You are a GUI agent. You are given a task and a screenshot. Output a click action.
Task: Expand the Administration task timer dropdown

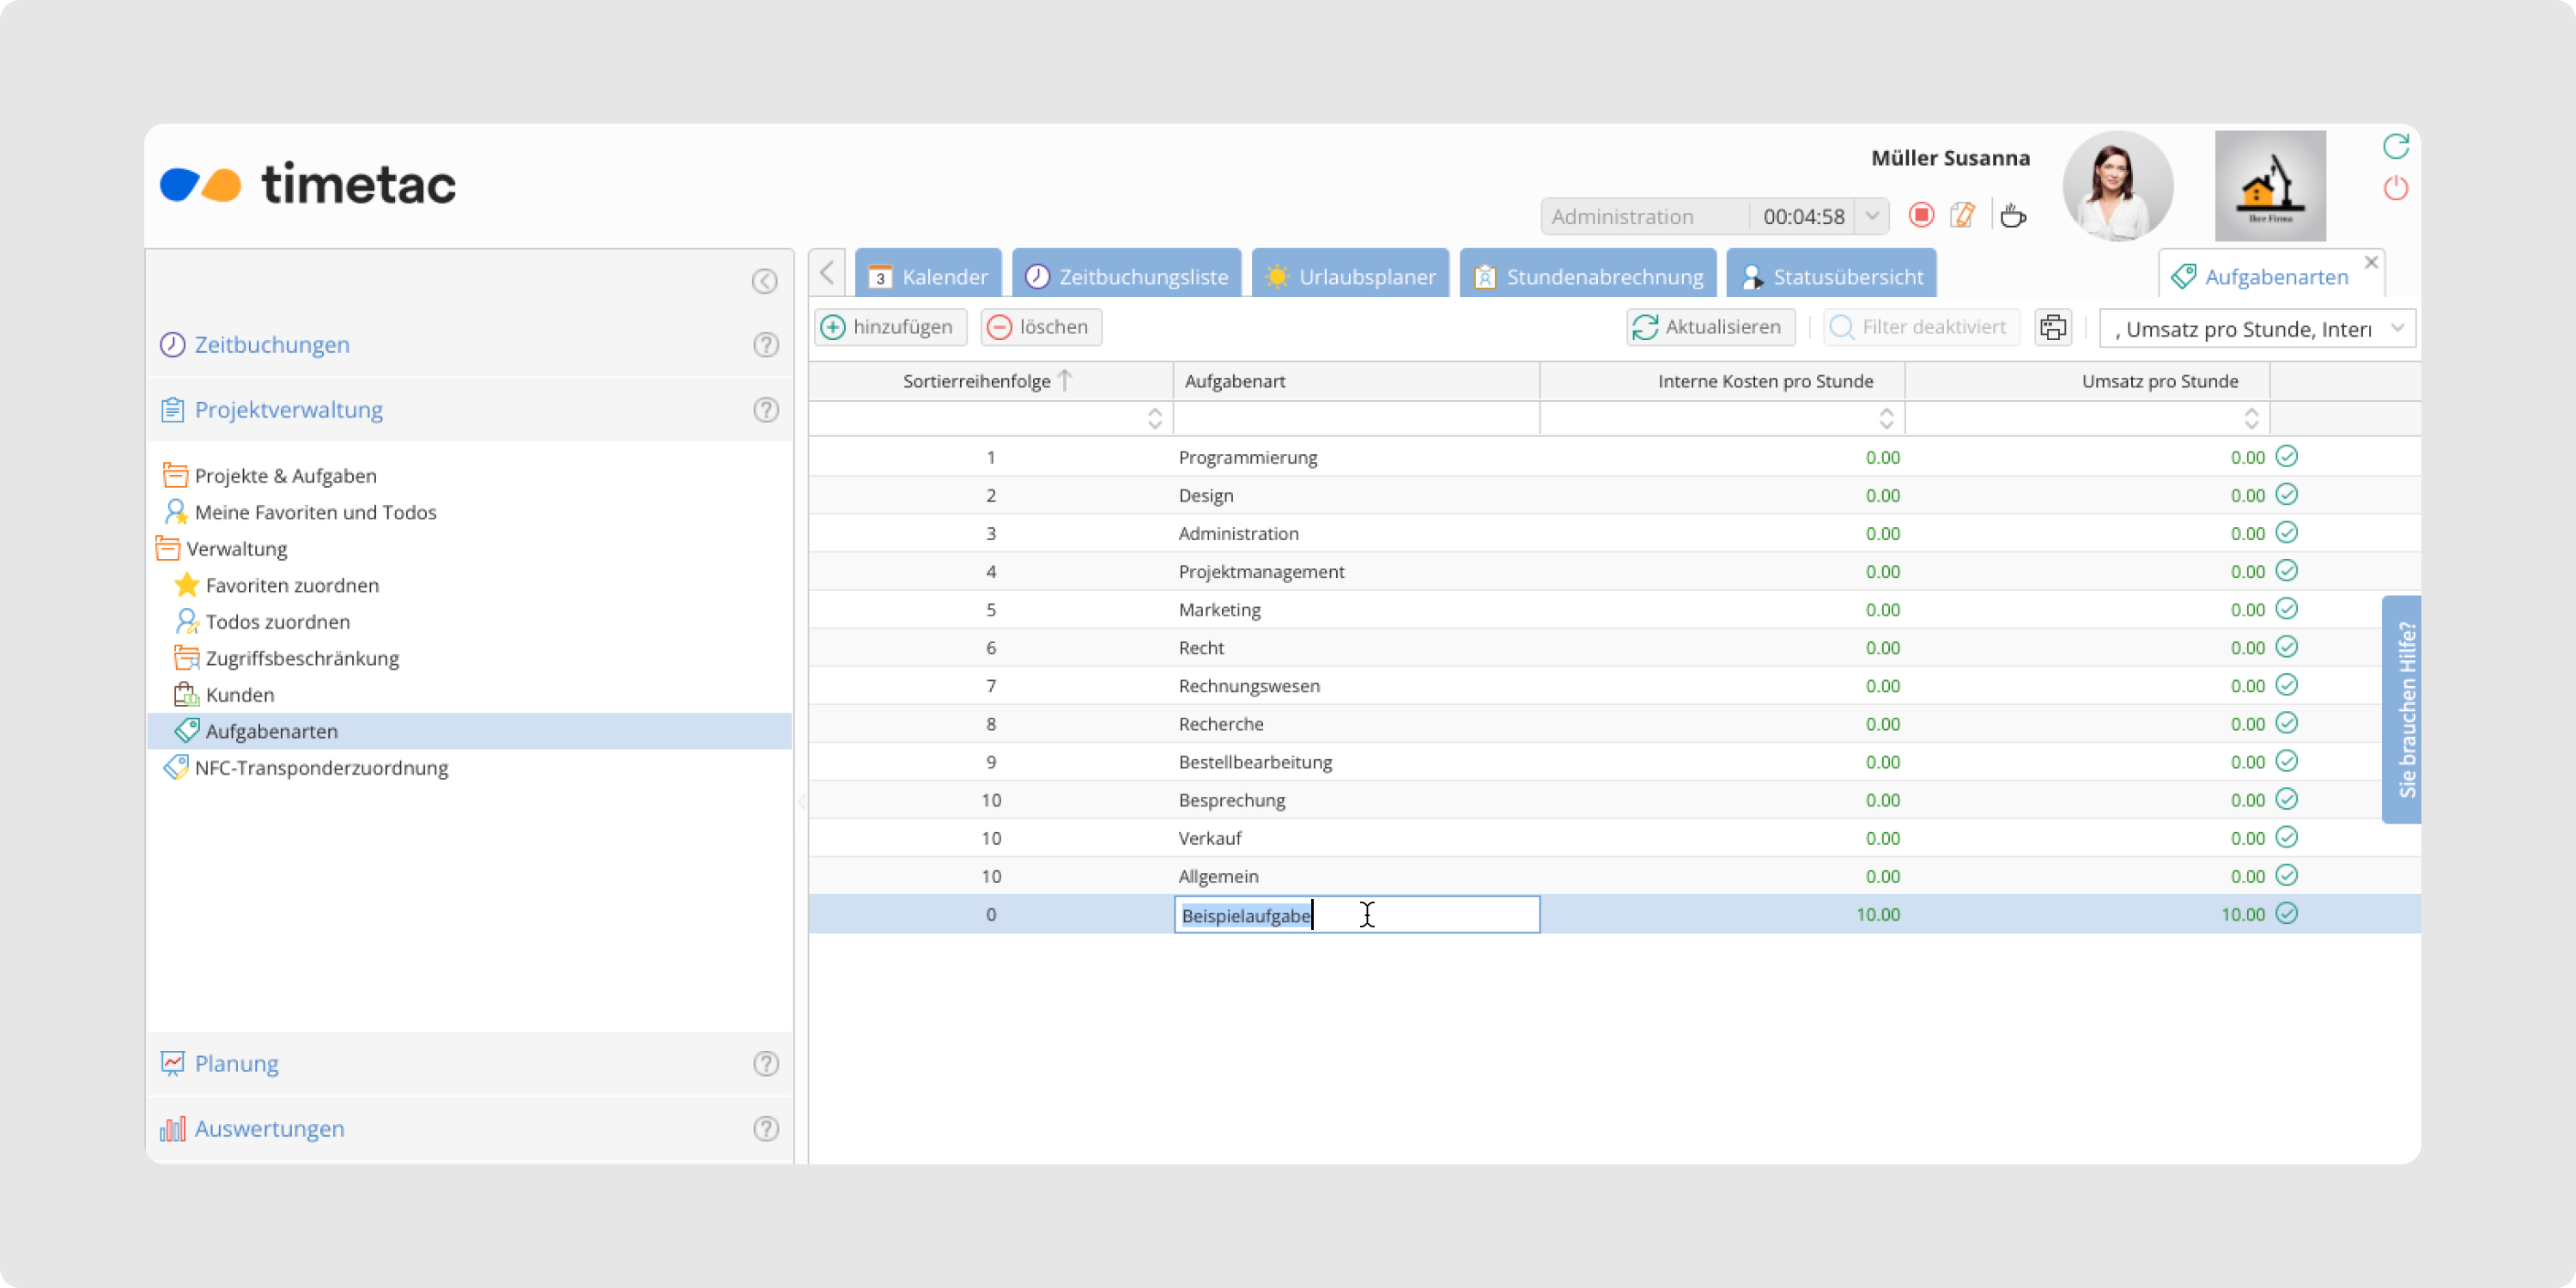(1872, 216)
